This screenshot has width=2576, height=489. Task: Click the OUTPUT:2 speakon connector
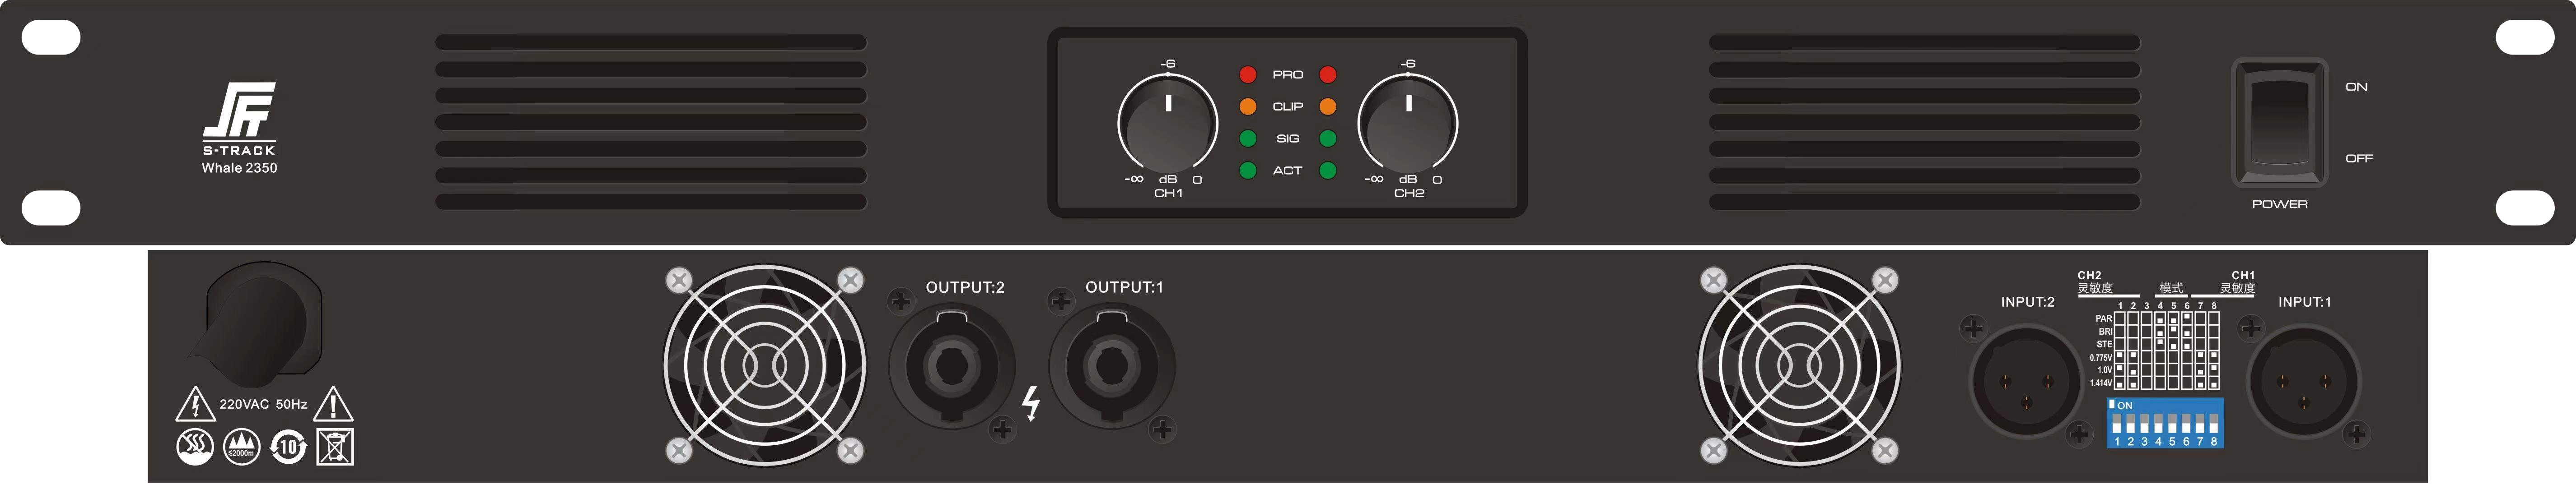952,366
